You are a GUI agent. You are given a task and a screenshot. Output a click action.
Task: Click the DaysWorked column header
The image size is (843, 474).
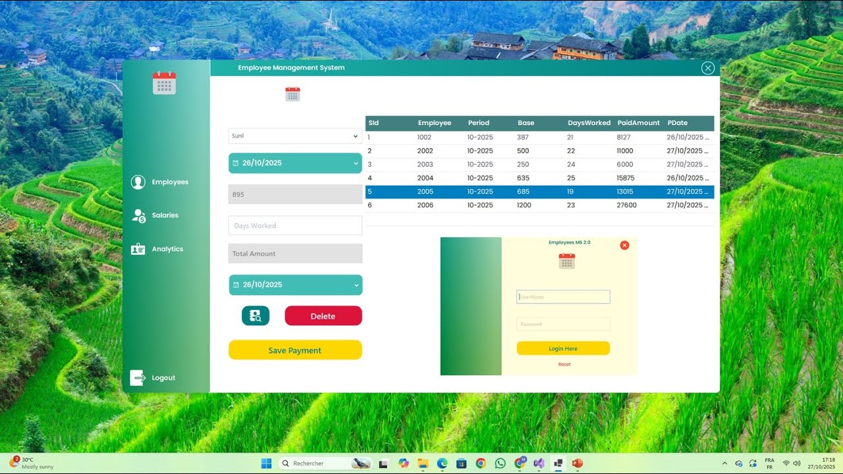[589, 123]
